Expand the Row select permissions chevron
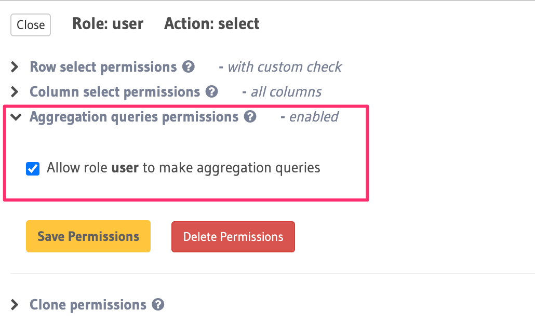Image resolution: width=535 pixels, height=323 pixels. [x=16, y=67]
